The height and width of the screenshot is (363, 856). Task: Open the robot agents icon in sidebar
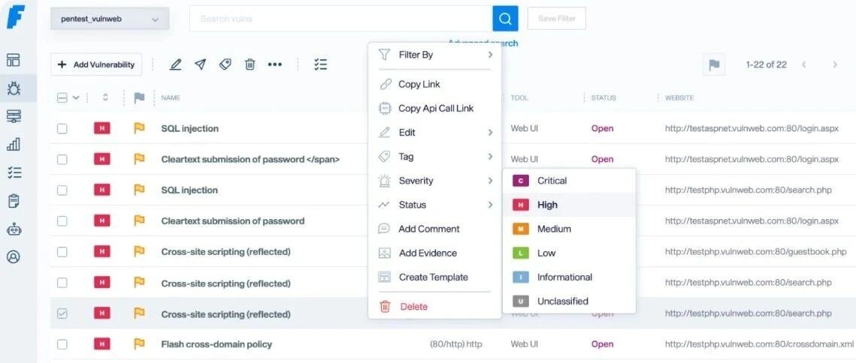coord(14,229)
